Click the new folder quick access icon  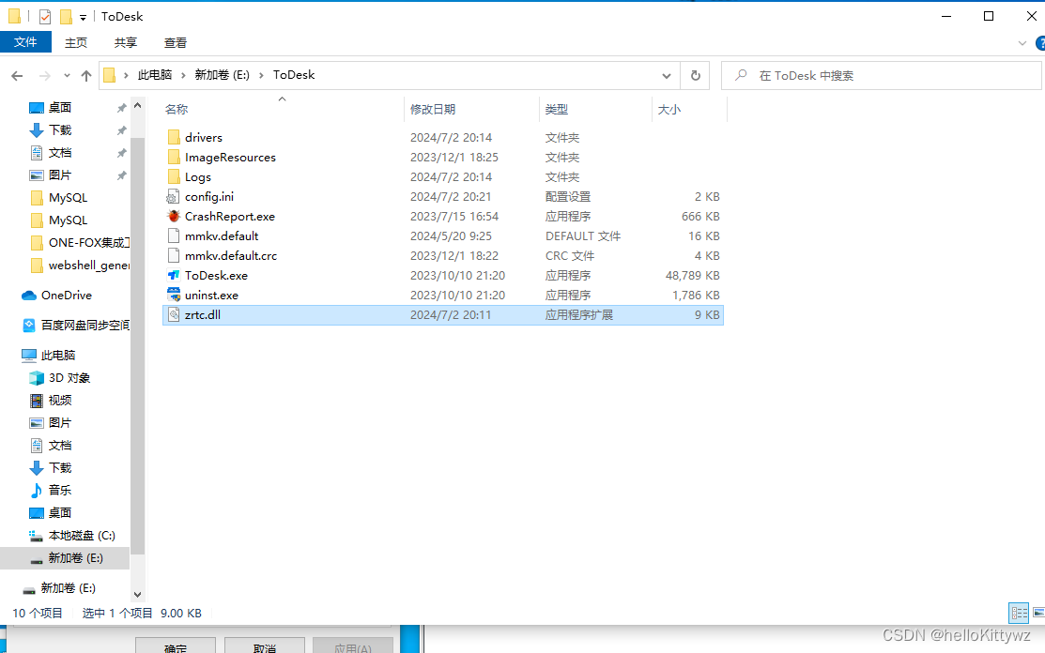(66, 17)
